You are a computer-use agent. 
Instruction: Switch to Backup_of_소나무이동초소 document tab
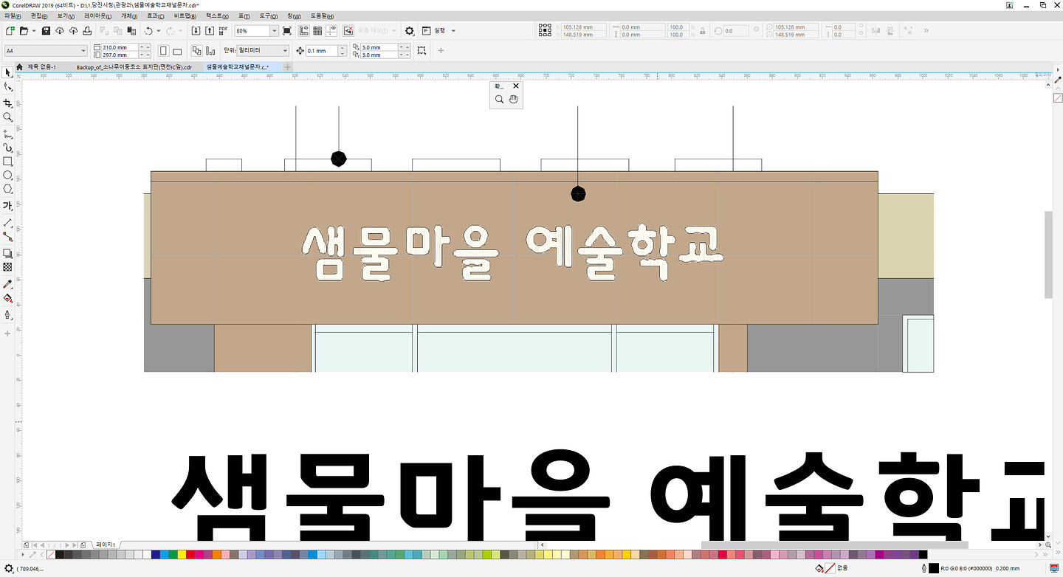coord(134,67)
